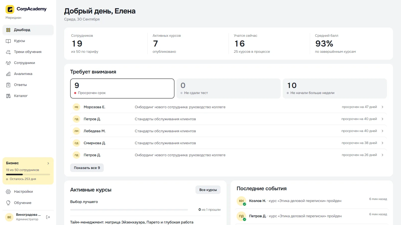Click the Выбор лучшего course progress bar
Viewport: 401px width, 225px height.
pos(129,210)
